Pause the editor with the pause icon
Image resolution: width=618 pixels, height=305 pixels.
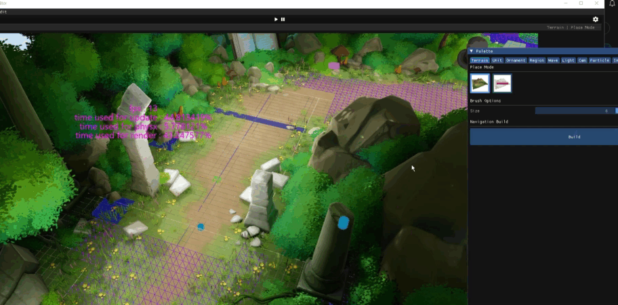(x=283, y=19)
